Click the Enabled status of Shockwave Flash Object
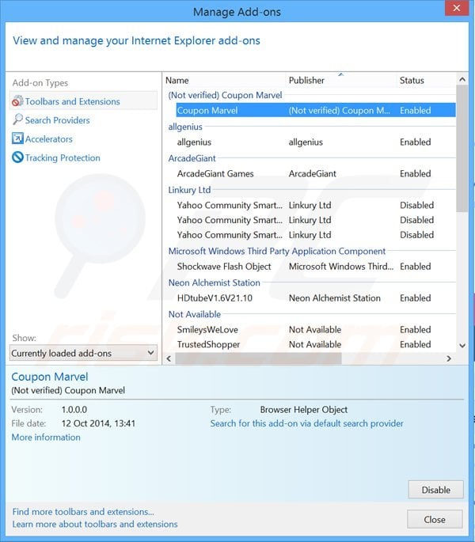Image resolution: width=475 pixels, height=542 pixels. pos(415,267)
